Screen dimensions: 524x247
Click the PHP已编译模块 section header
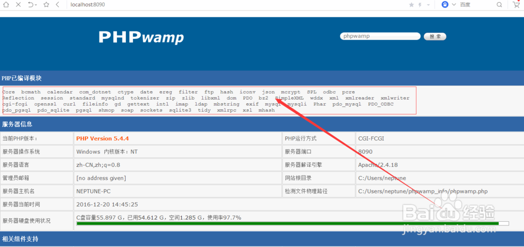262,78
